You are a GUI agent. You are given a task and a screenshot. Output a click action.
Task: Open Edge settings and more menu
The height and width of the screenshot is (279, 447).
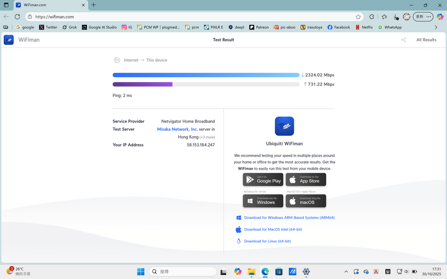[x=429, y=17]
